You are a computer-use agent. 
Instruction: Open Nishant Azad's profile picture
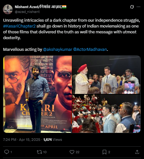click(x=8, y=9)
